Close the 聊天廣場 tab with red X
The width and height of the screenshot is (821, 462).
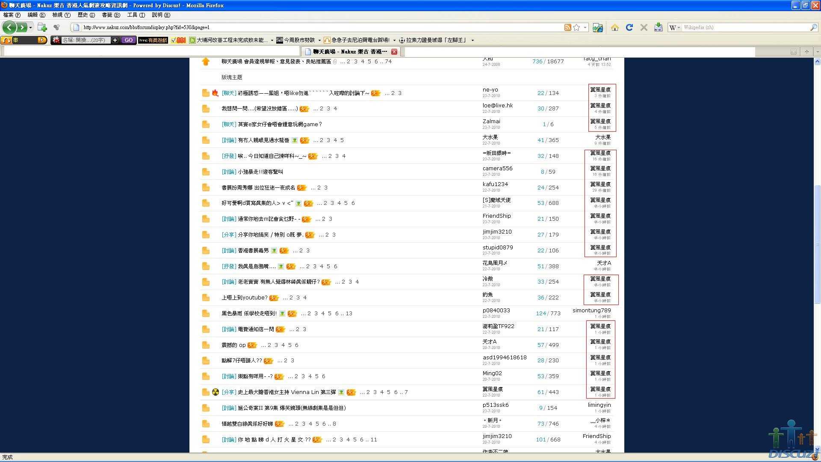coord(394,52)
